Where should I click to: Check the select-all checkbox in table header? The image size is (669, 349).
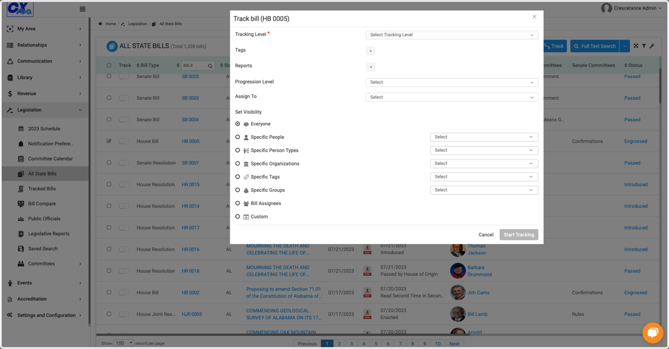coord(109,65)
